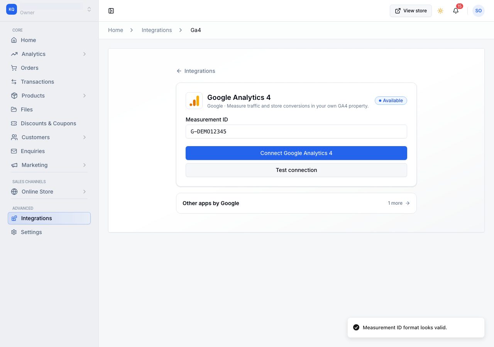Click the Online Store globe icon
Viewport: 494px width, 347px height.
(14, 192)
